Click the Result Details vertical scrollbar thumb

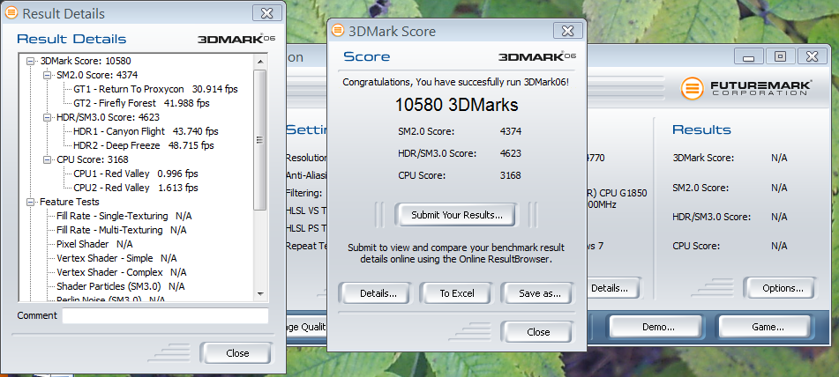(x=260, y=139)
